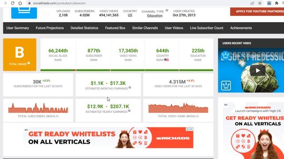Click Apply for YouTube Partnership button
284x159 pixels.
(x=257, y=11)
